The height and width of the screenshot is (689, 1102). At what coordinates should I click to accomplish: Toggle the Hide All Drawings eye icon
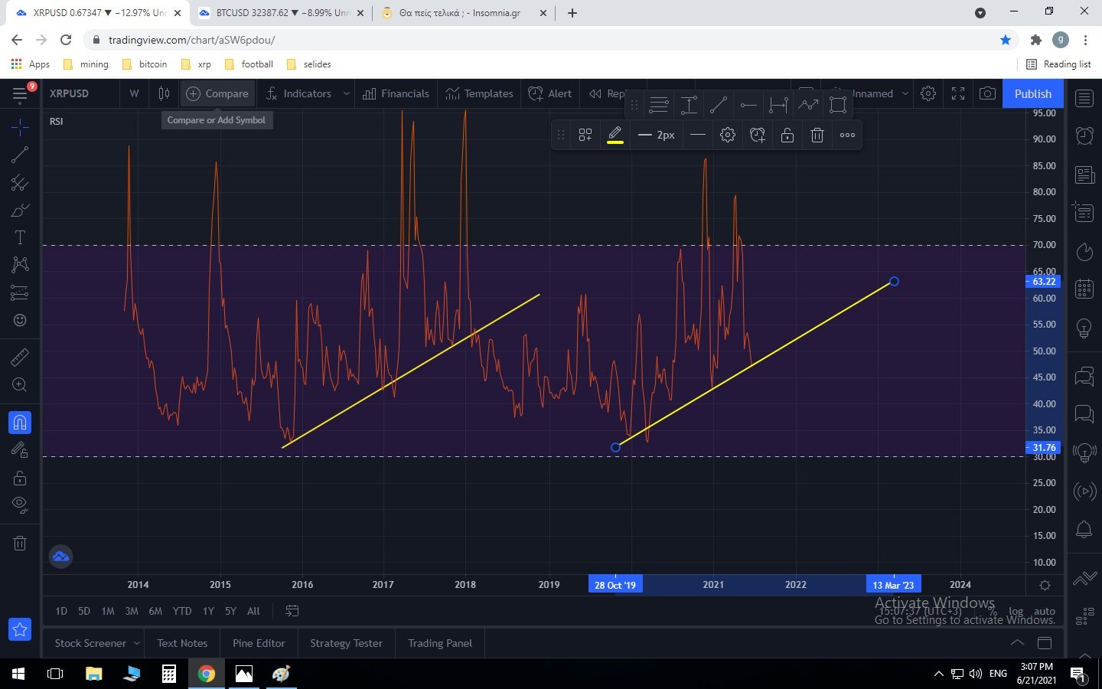tap(20, 505)
